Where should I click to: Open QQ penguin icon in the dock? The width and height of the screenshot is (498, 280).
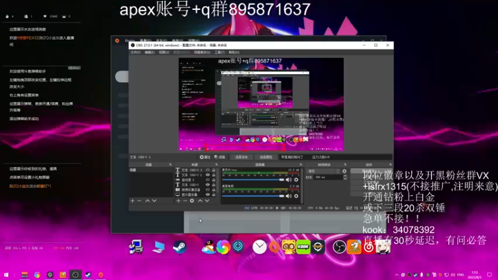[x=209, y=247]
